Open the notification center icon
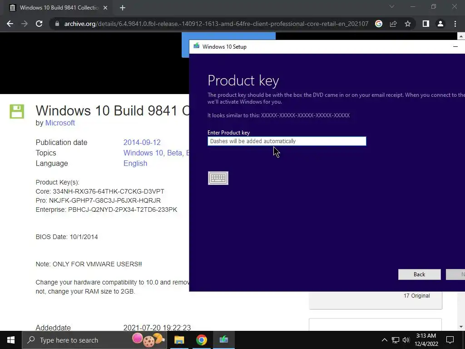 (450, 340)
